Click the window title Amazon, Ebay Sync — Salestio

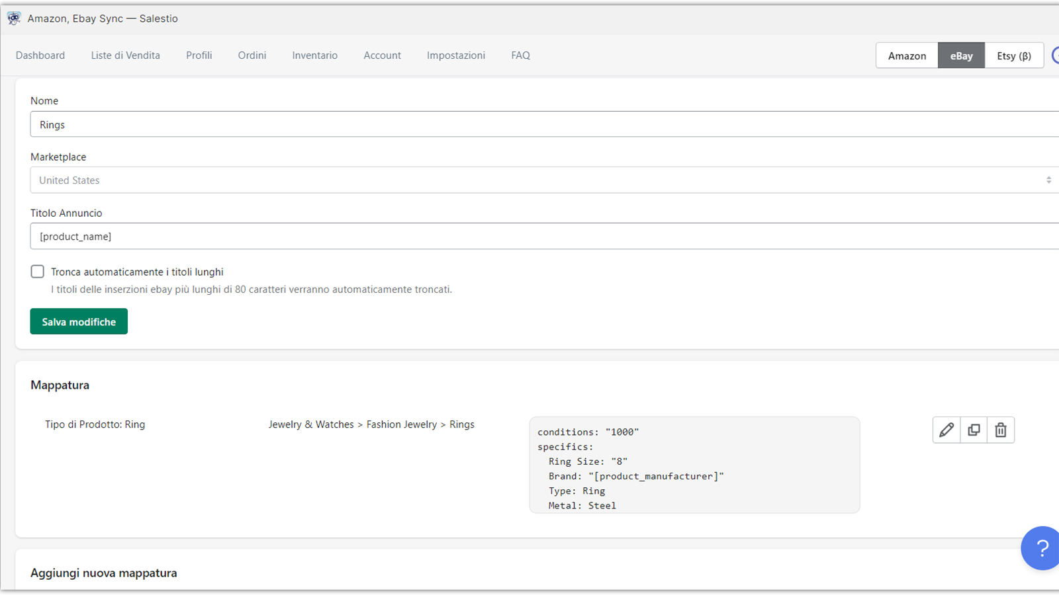pyautogui.click(x=103, y=19)
